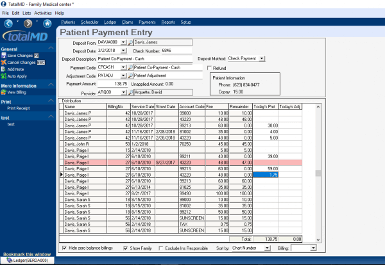Click the forward navigation arrow icon
This screenshot has width=385, height=265.
28,24
